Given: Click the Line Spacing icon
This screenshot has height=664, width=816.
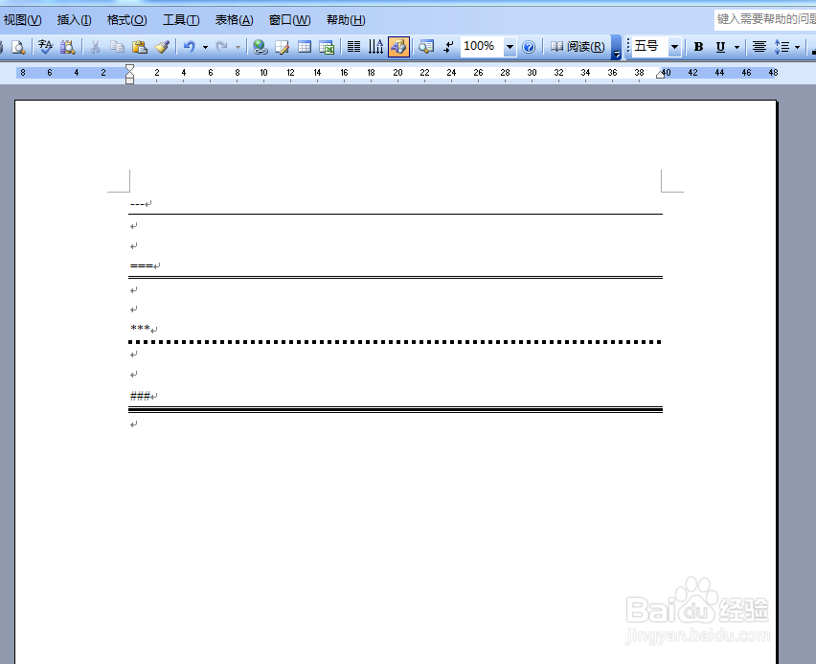Looking at the screenshot, I should (x=782, y=47).
